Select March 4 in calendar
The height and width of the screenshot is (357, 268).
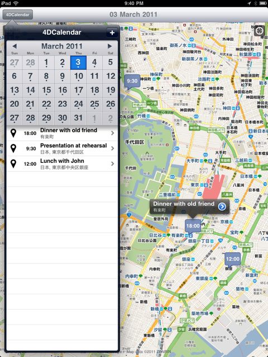(94, 62)
